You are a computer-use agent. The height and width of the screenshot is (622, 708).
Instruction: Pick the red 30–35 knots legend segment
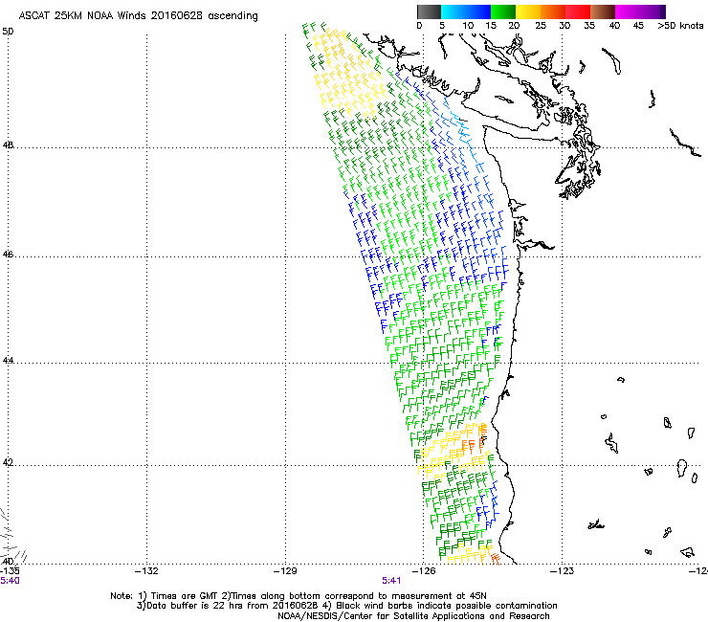[x=578, y=11]
